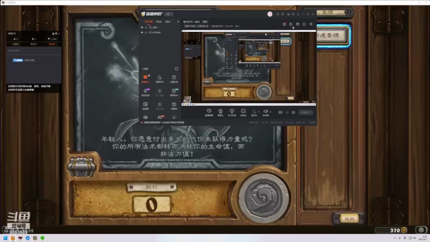This screenshot has height=242, width=430.
Task: Switch to the third scene tab
Action: pyautogui.click(x=168, y=22)
